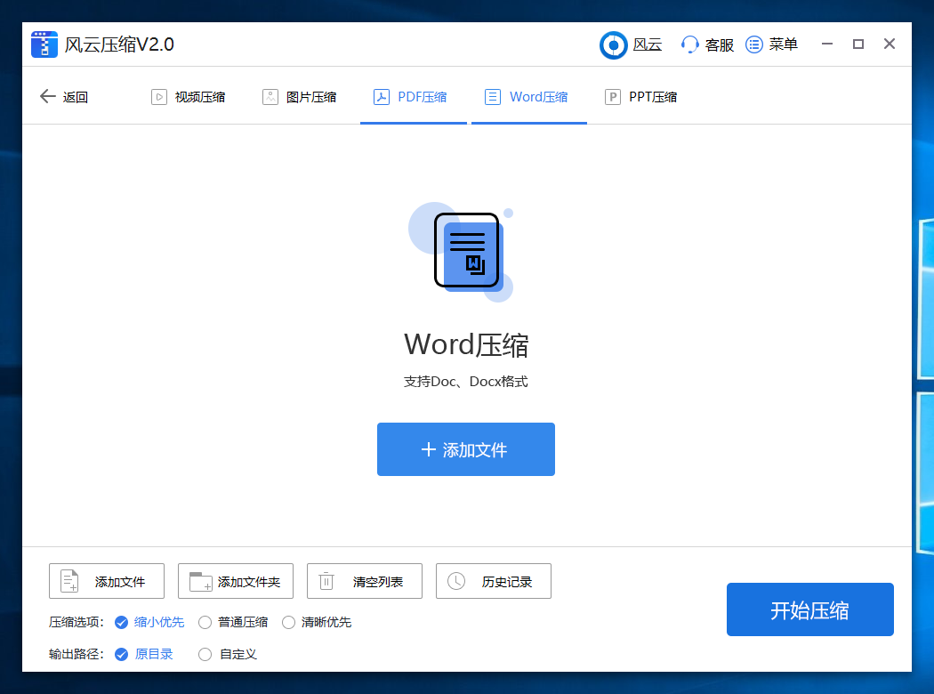The height and width of the screenshot is (694, 934).
Task: Click the 返回 text link
Action: [76, 97]
